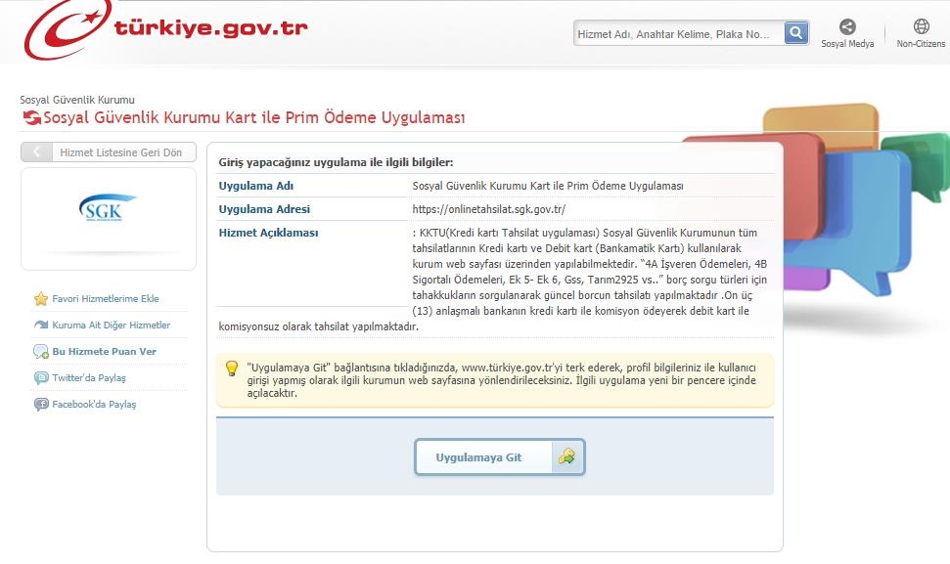Click the türkiye.gov.tr logo
The width and height of the screenshot is (950, 564).
166,31
